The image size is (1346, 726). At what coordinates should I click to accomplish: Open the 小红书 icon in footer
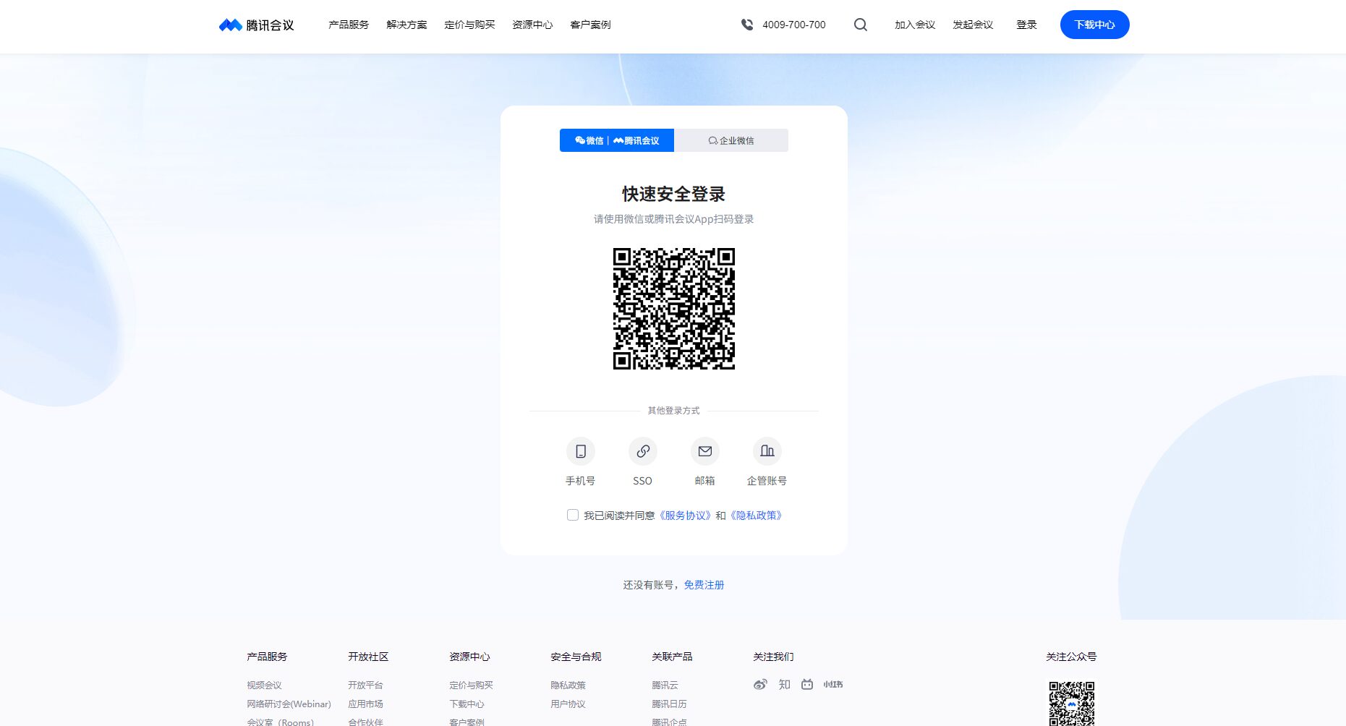[x=832, y=684]
